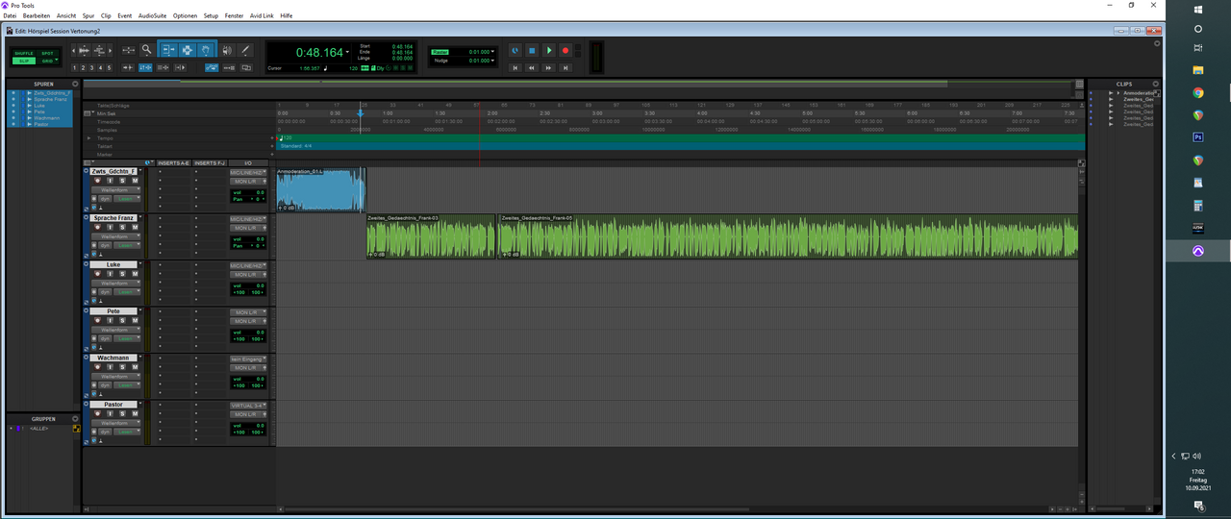Open Spuren track list menu
The image size is (1231, 519).
click(x=74, y=84)
